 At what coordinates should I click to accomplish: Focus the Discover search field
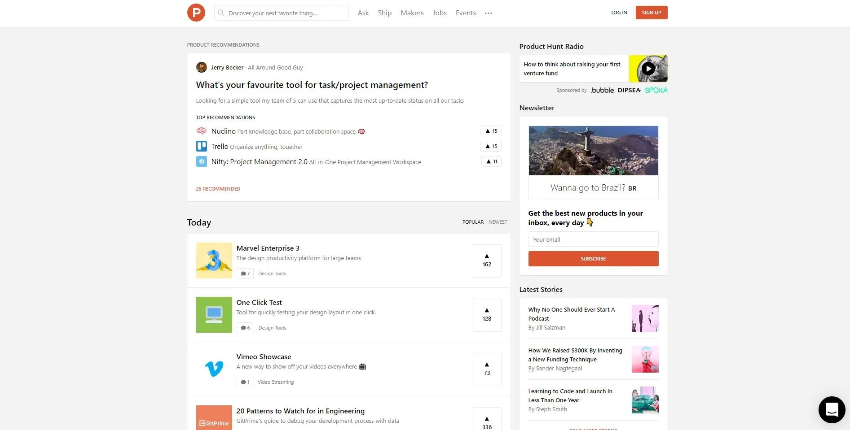[x=282, y=13]
